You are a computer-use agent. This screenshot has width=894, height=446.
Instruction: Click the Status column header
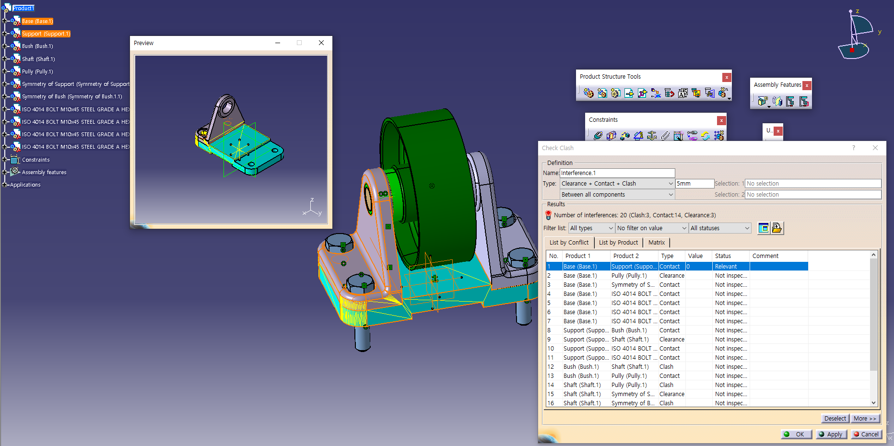pos(730,256)
